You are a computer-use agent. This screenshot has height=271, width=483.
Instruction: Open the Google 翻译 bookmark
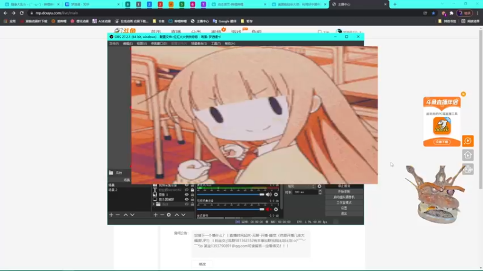tap(225, 21)
